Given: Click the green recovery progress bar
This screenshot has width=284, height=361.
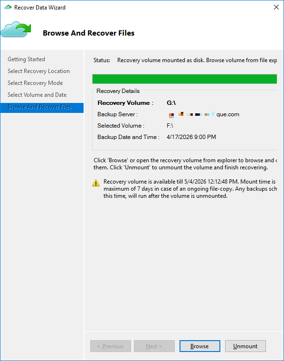Looking at the screenshot, I should point(184,79).
